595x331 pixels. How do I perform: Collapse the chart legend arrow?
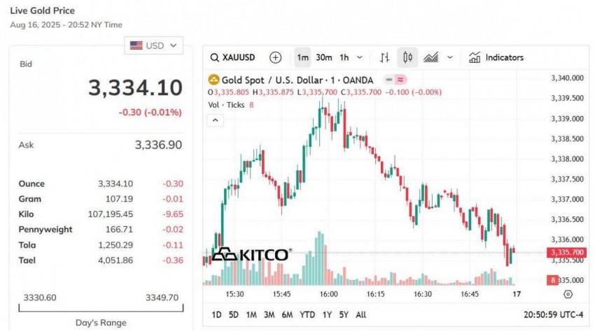coord(216,120)
